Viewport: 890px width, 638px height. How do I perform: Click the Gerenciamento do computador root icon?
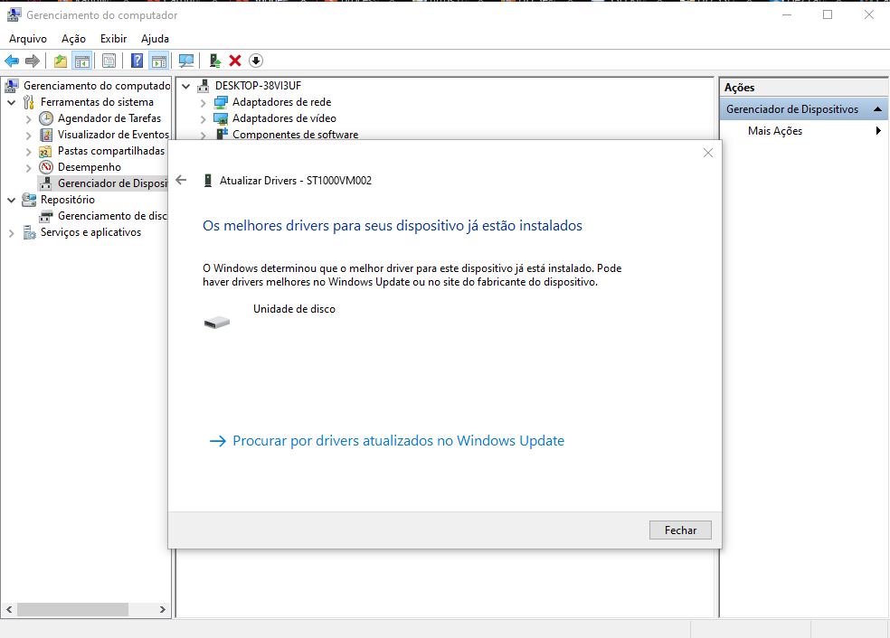[12, 86]
